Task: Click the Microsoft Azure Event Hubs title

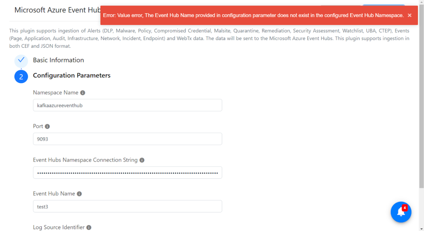Action: [x=57, y=10]
